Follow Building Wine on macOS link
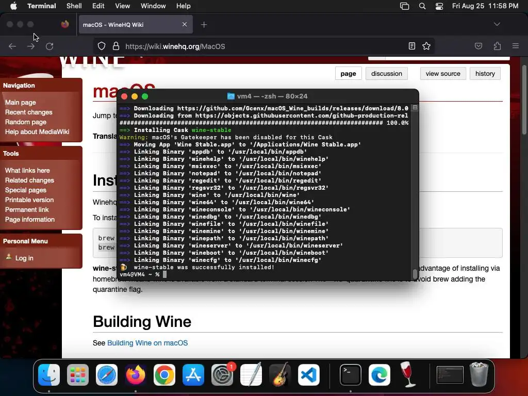This screenshot has width=528, height=396. tap(147, 343)
